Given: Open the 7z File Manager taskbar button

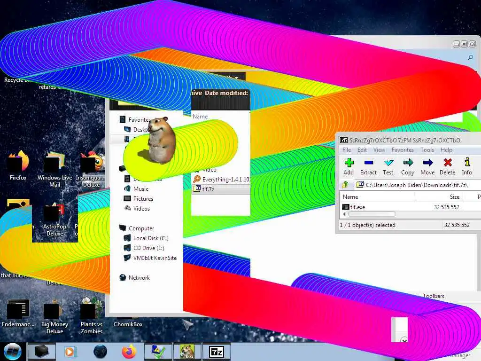Looking at the screenshot, I should click(217, 352).
